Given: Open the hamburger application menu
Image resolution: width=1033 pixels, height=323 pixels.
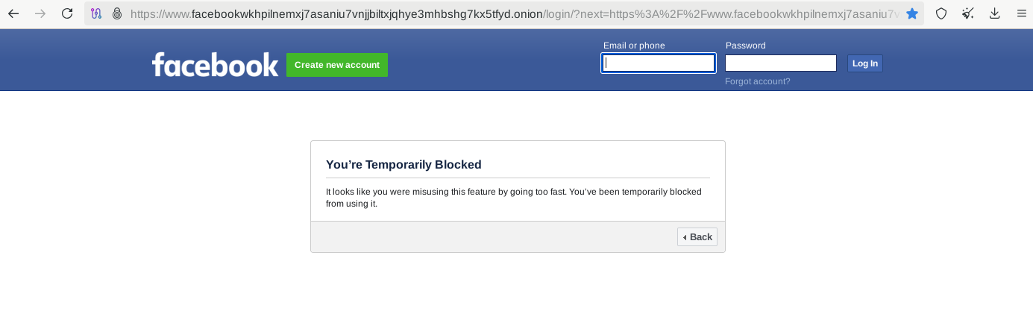Looking at the screenshot, I should [1021, 13].
